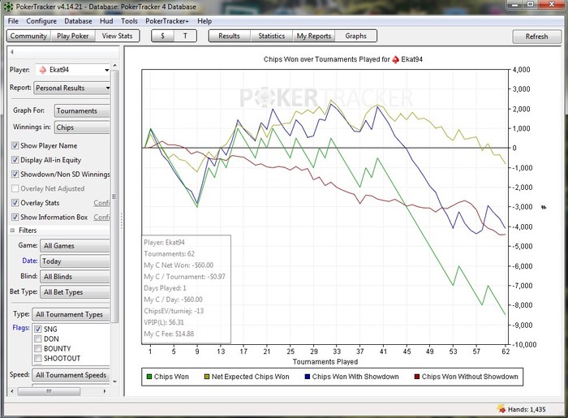This screenshot has height=418, width=568.
Task: Click sidebar horizontal scrollbar left arrow
Action: coord(12,391)
